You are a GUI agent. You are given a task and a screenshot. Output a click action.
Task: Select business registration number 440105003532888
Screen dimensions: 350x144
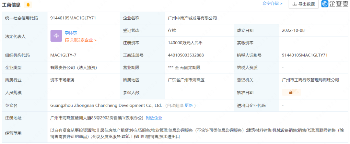point(186,55)
